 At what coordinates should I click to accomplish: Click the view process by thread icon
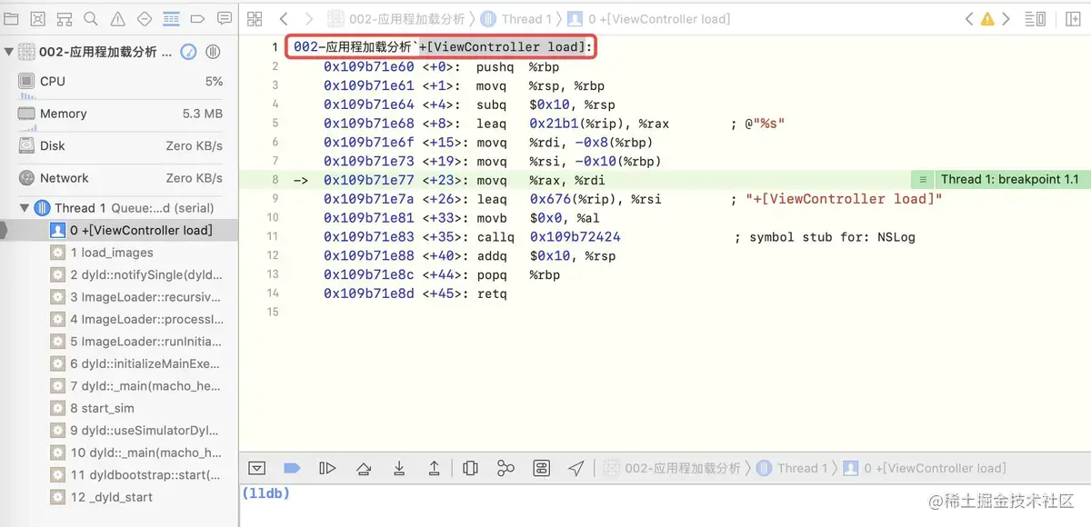(x=213, y=52)
